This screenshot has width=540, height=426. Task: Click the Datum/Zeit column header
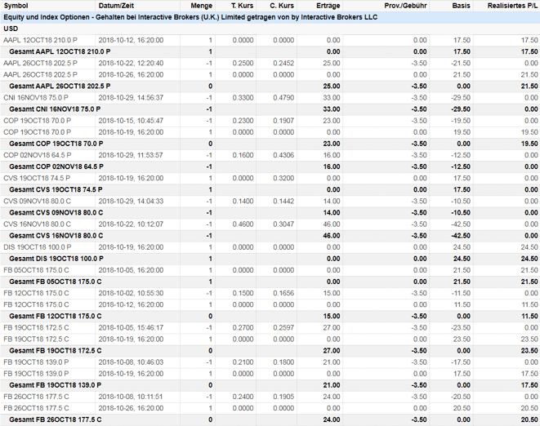point(116,6)
